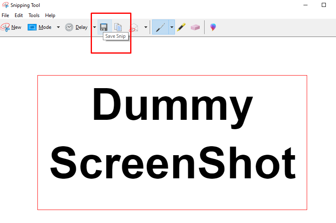Expand the Send Snip dropdown arrow
Viewport: 336px width, 223px height.
[x=146, y=27]
